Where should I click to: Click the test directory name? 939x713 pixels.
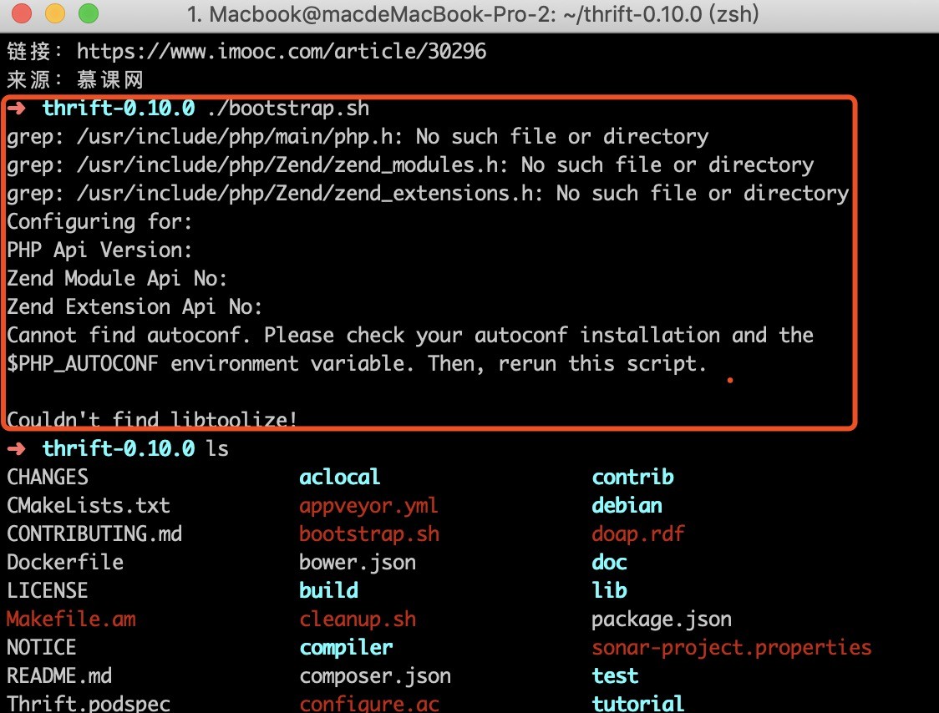tap(615, 676)
